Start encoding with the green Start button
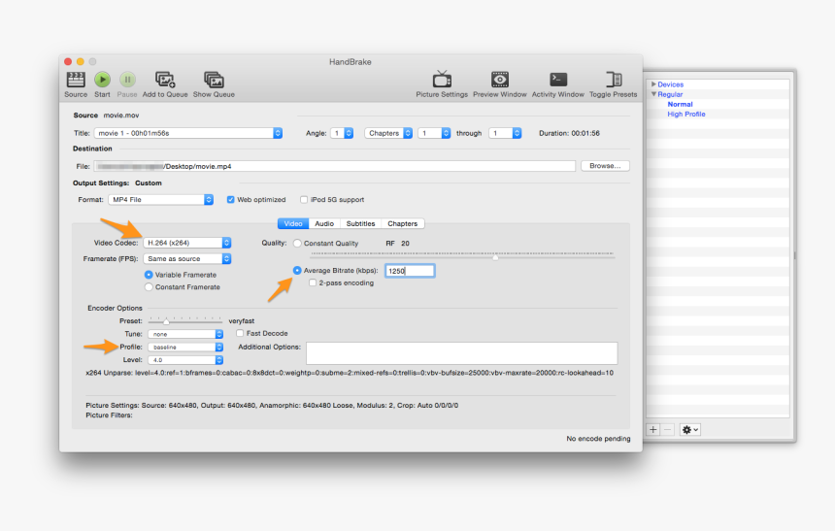The image size is (835, 531). tap(102, 80)
